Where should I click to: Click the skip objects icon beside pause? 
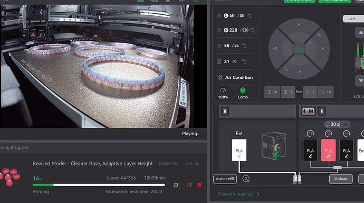tap(176, 185)
